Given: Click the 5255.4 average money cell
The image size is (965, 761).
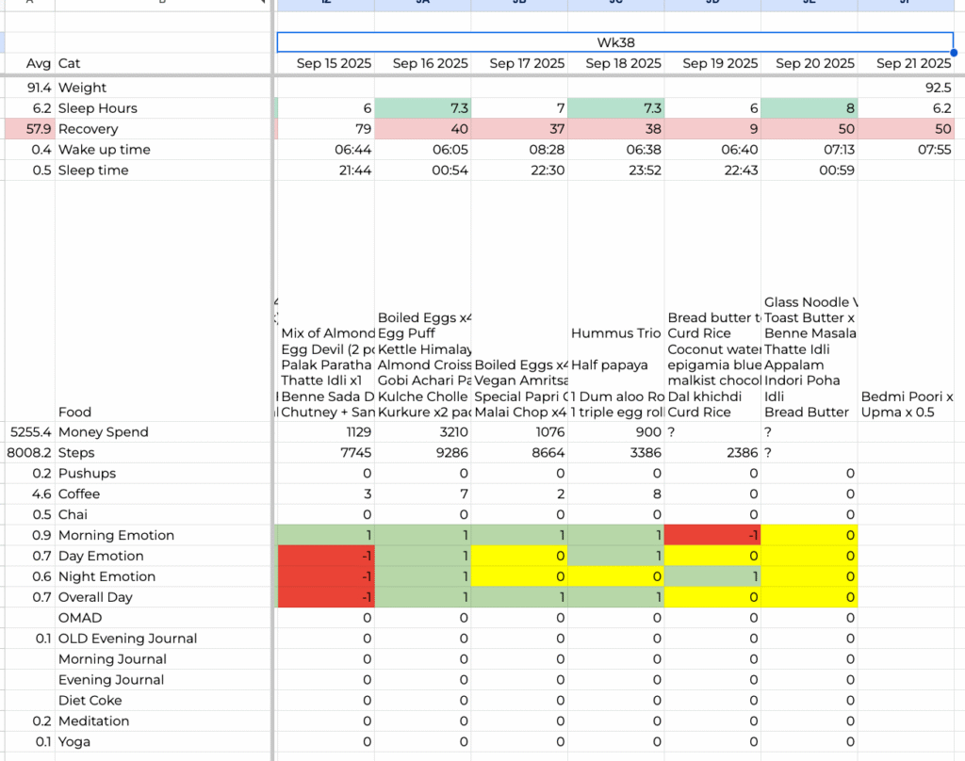Looking at the screenshot, I should click(30, 432).
